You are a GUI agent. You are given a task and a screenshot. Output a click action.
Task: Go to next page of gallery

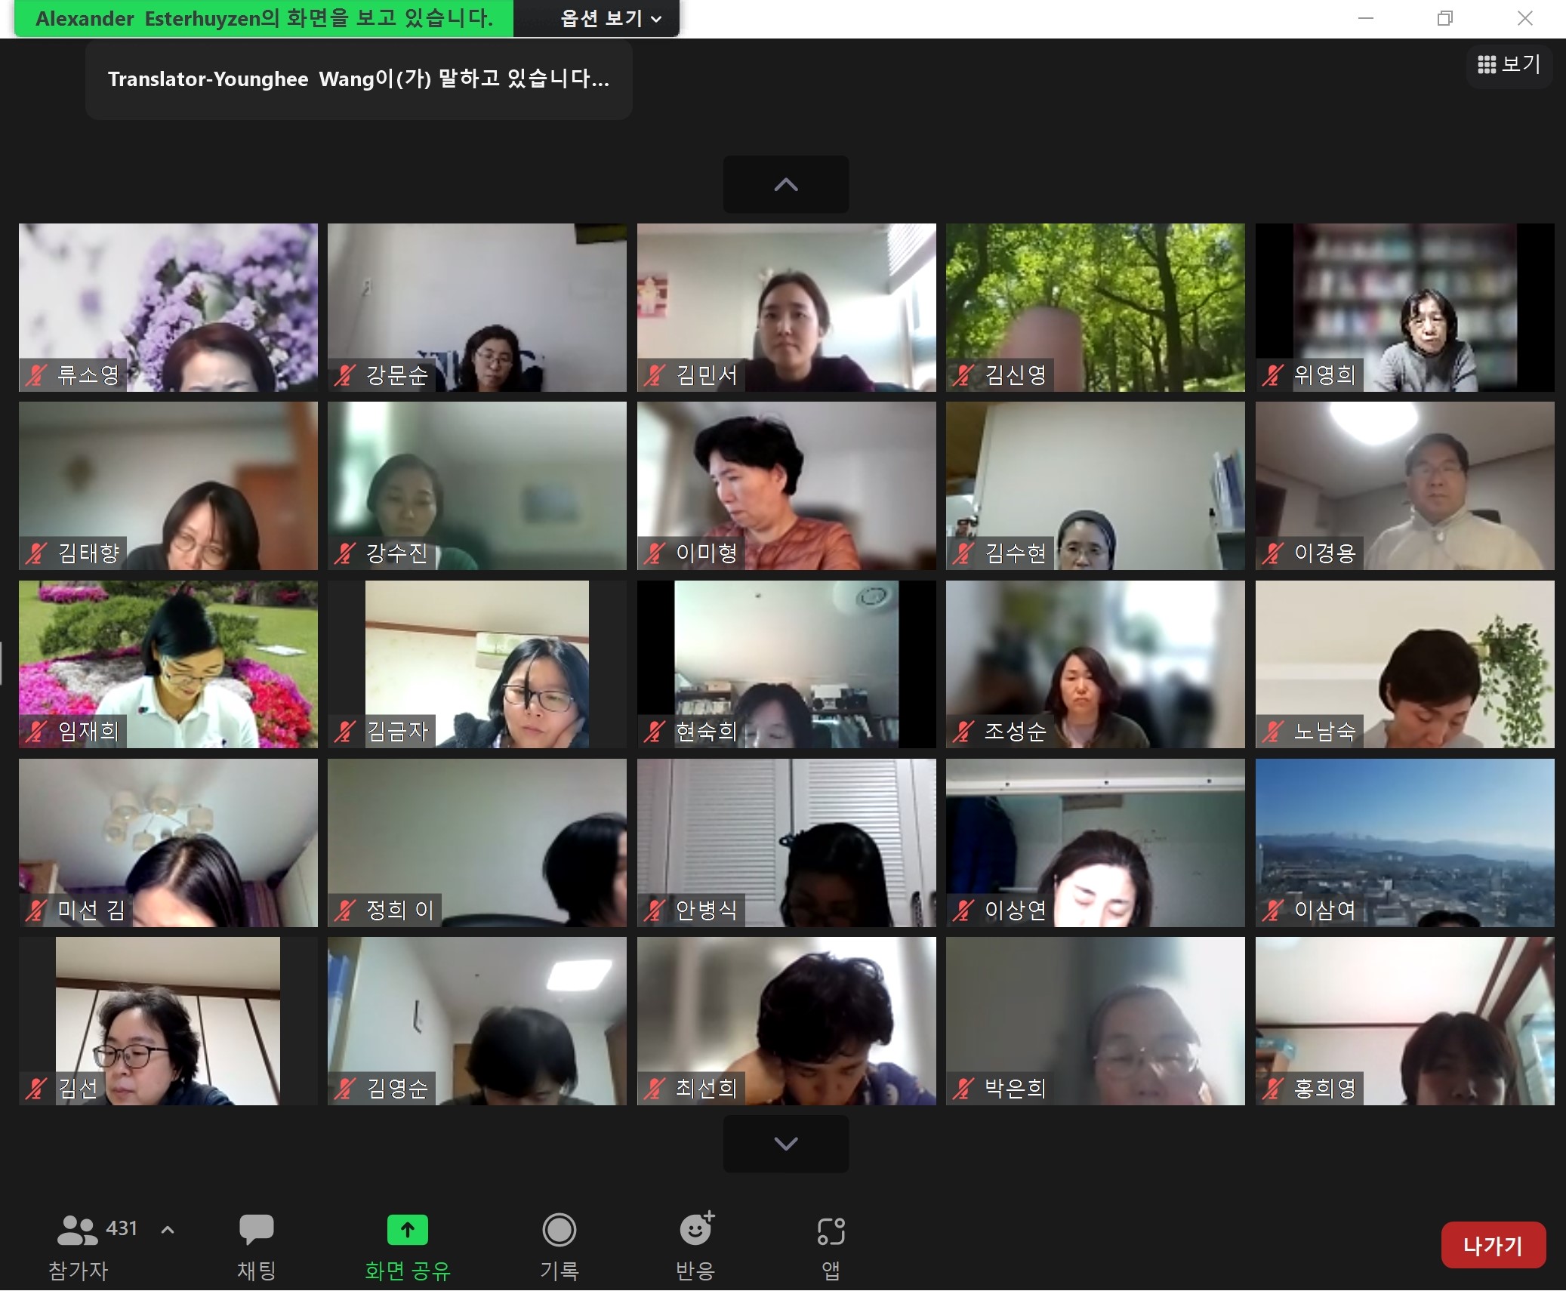[x=786, y=1144]
